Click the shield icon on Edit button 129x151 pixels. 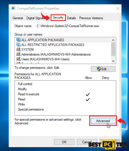pos(99,69)
